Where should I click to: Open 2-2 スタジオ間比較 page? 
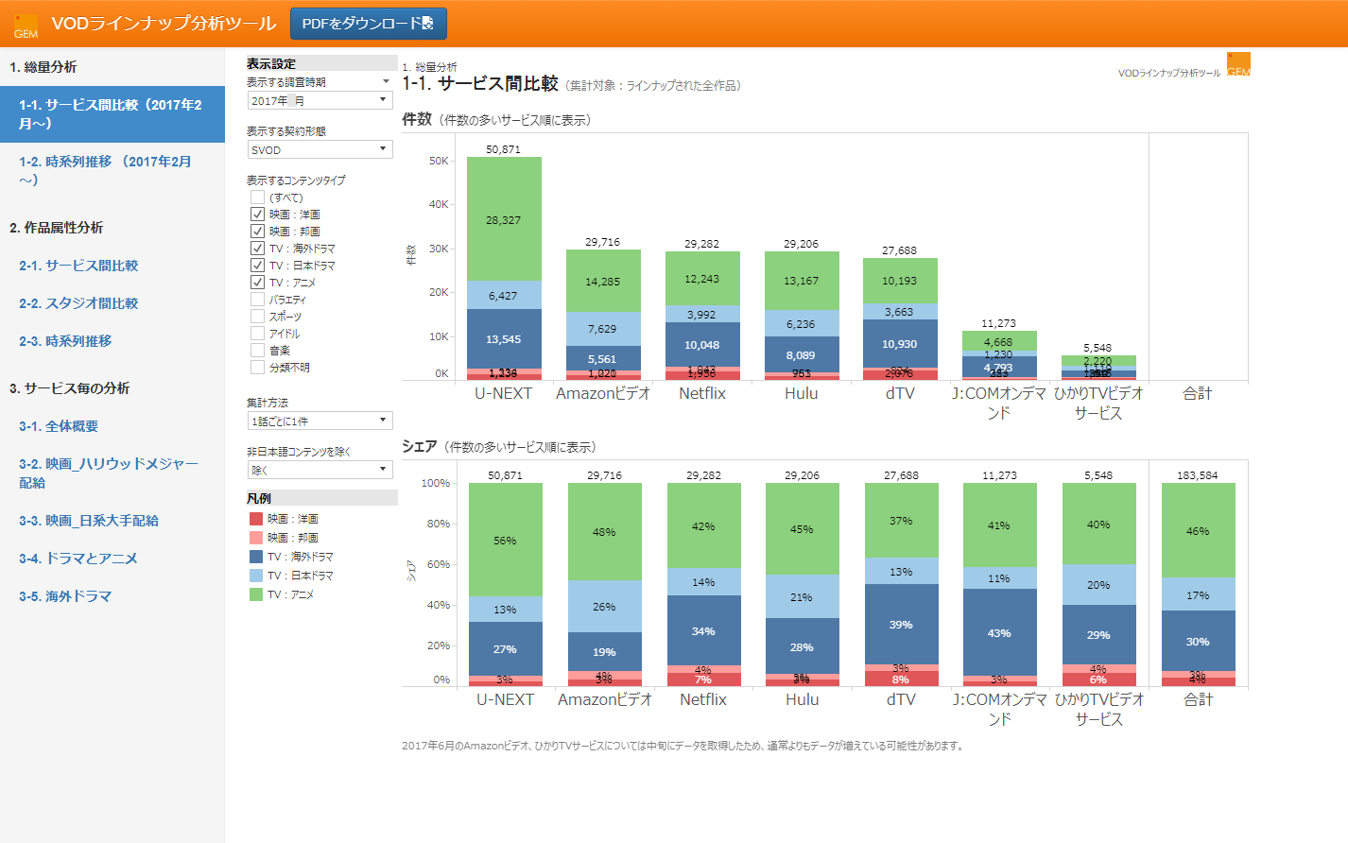[x=78, y=303]
